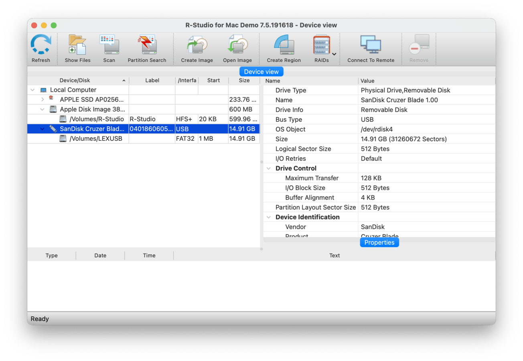Select the Properties tab
The width and height of the screenshot is (523, 361).
click(x=379, y=243)
